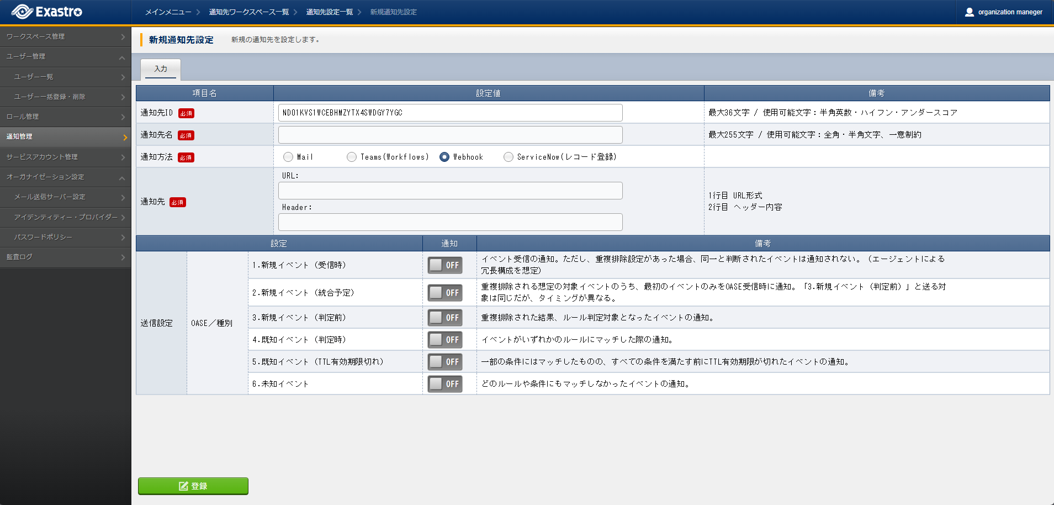The image size is (1054, 505).
Task: Open メール送信サーバー設定 sidebar item
Action: click(66, 197)
